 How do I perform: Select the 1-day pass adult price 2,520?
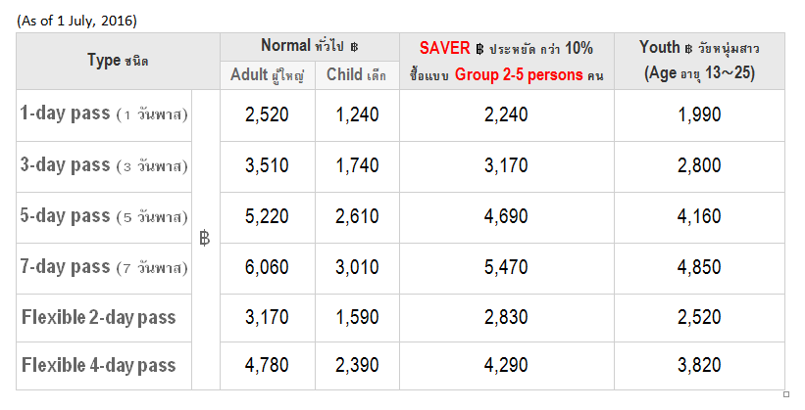[267, 115]
